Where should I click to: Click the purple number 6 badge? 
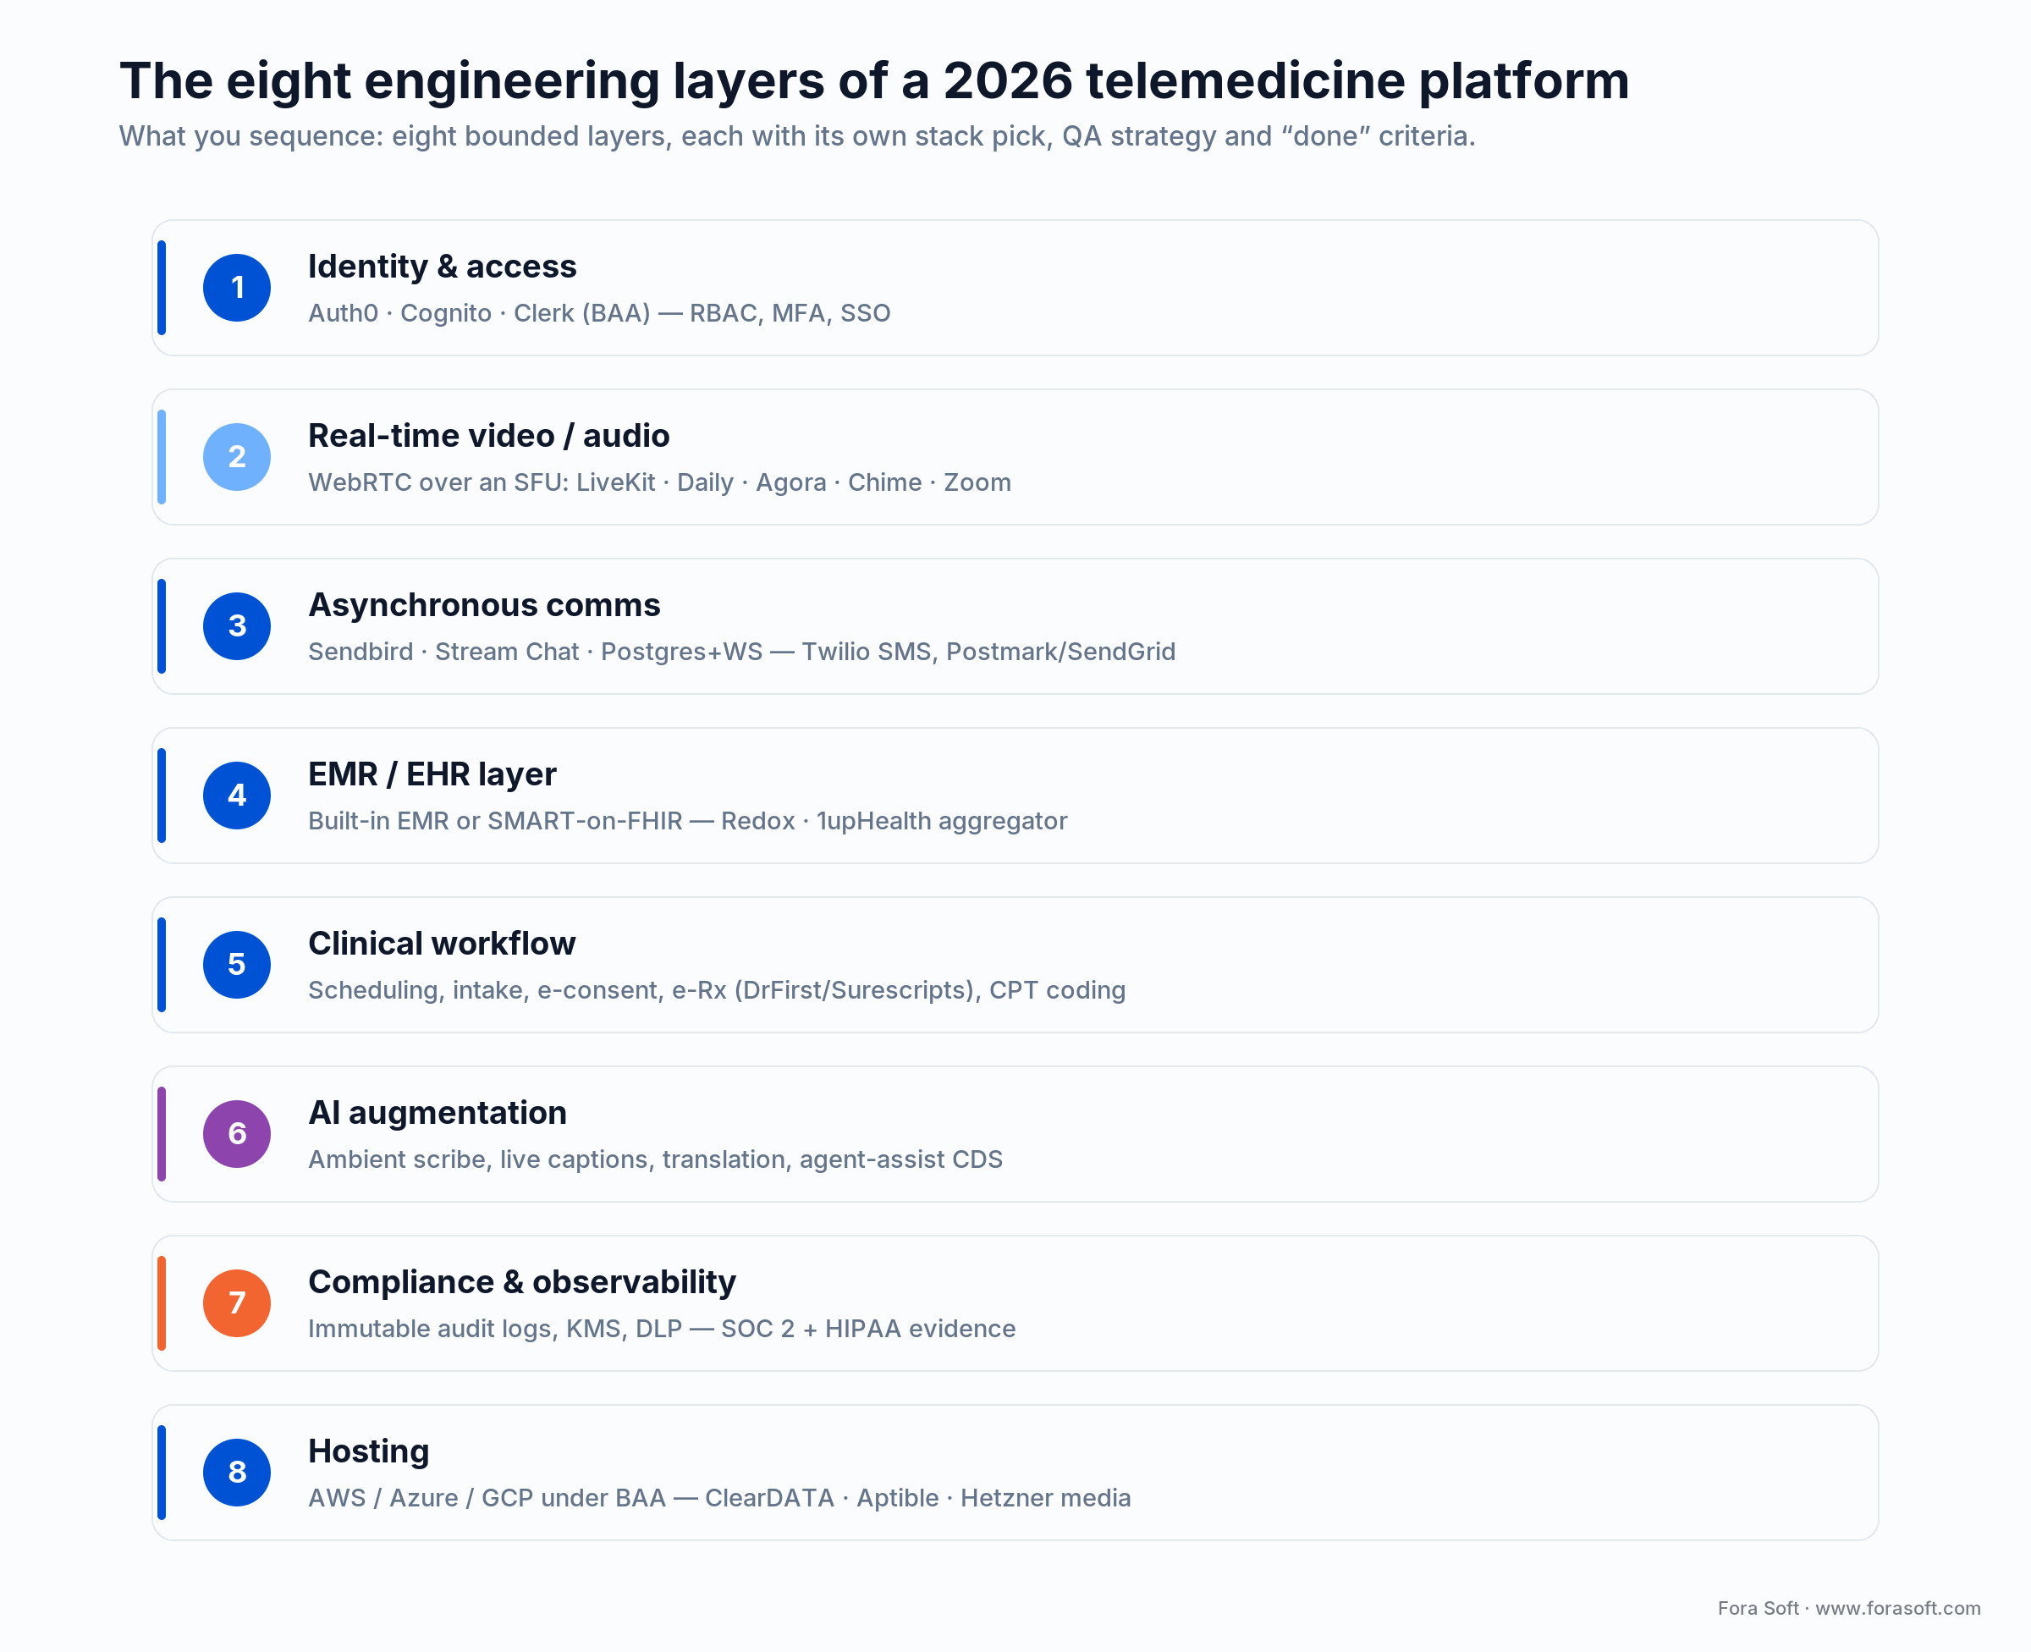click(x=237, y=1133)
